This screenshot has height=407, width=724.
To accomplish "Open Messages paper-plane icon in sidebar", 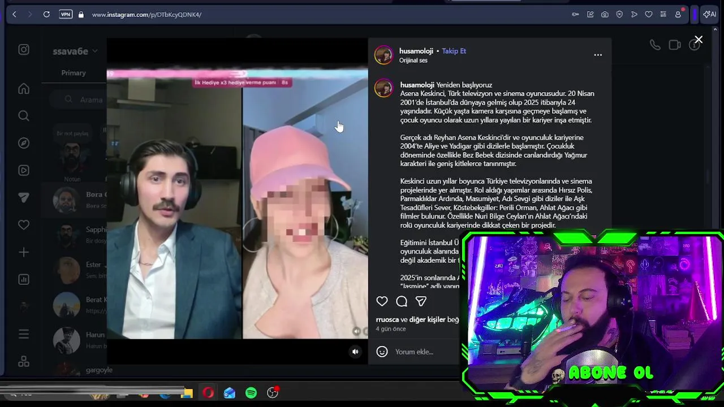I will (x=24, y=197).
